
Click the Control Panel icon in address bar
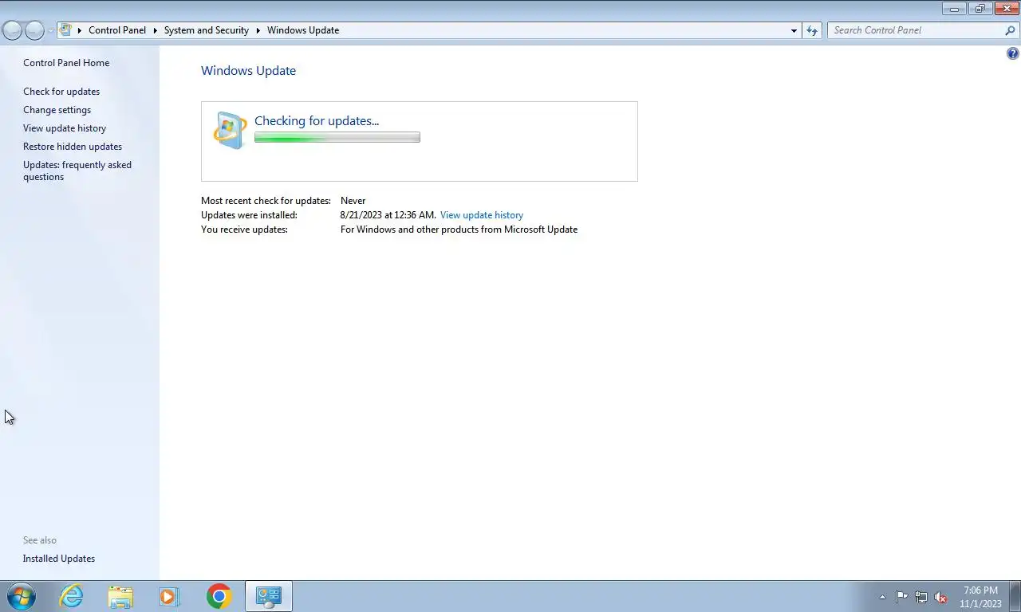pos(66,30)
